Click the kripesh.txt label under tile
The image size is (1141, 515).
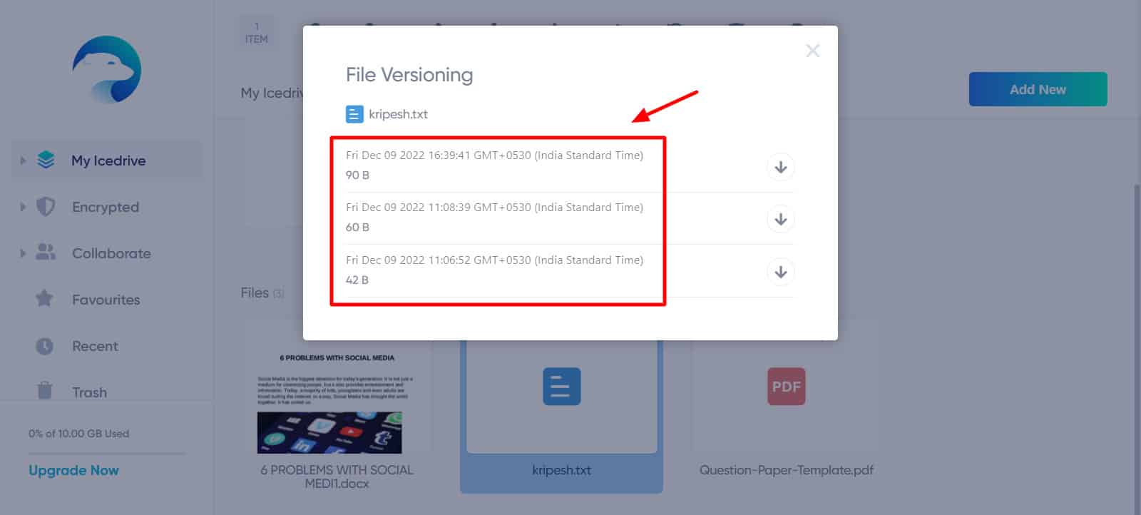[x=561, y=470]
